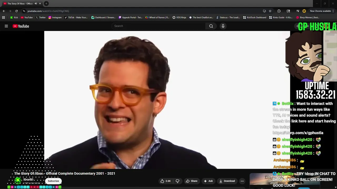337x189 pixels.
Task: Open the TikTok - Make Your... bookmark
Action: click(x=76, y=18)
